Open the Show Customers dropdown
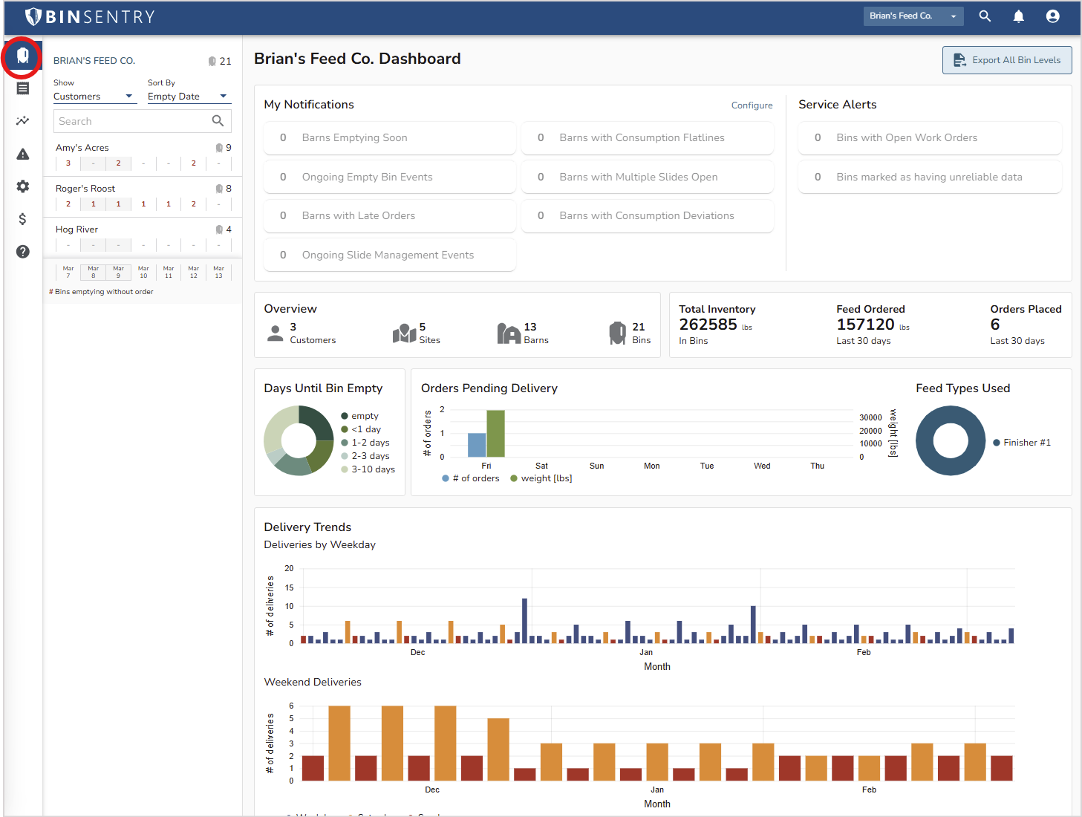1082x817 pixels. [94, 96]
